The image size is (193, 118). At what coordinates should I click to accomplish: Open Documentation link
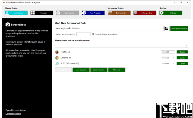15,110
